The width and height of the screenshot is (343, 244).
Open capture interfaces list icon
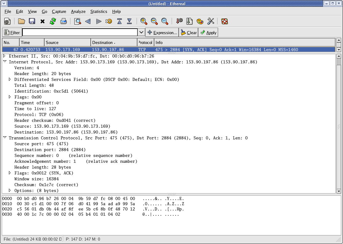pyautogui.click(x=7, y=21)
